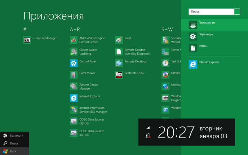Launch the Restorator 2007 icon
This screenshot has height=155, width=248.
(x=119, y=75)
